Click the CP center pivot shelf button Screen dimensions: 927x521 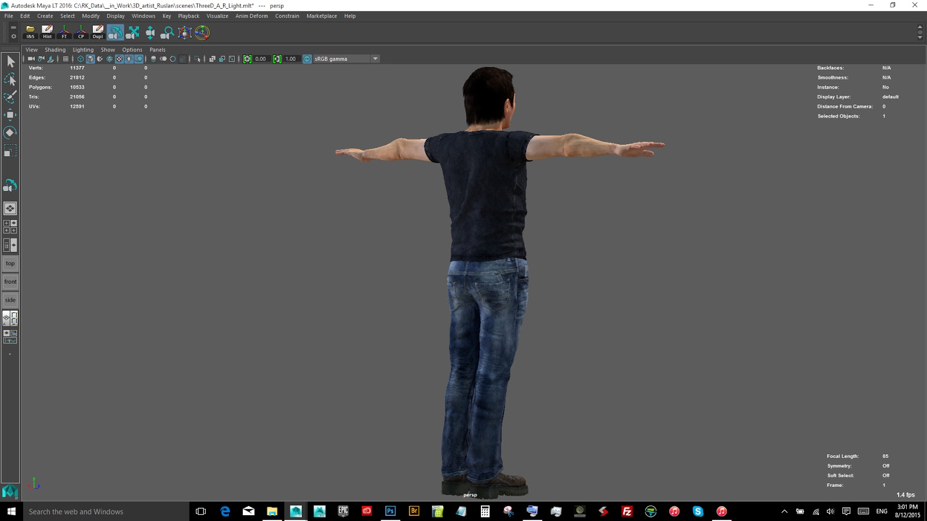81,32
